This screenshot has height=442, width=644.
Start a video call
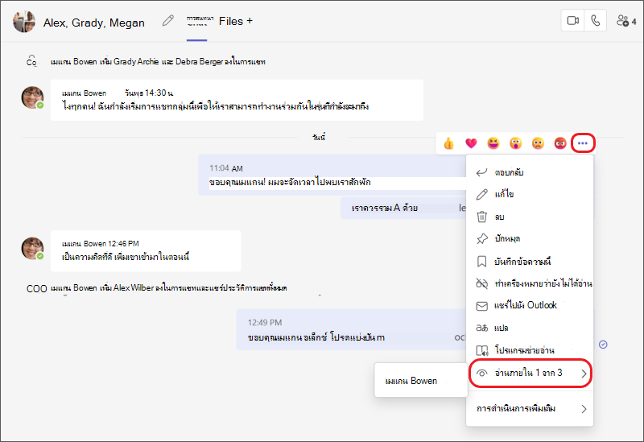point(572,21)
